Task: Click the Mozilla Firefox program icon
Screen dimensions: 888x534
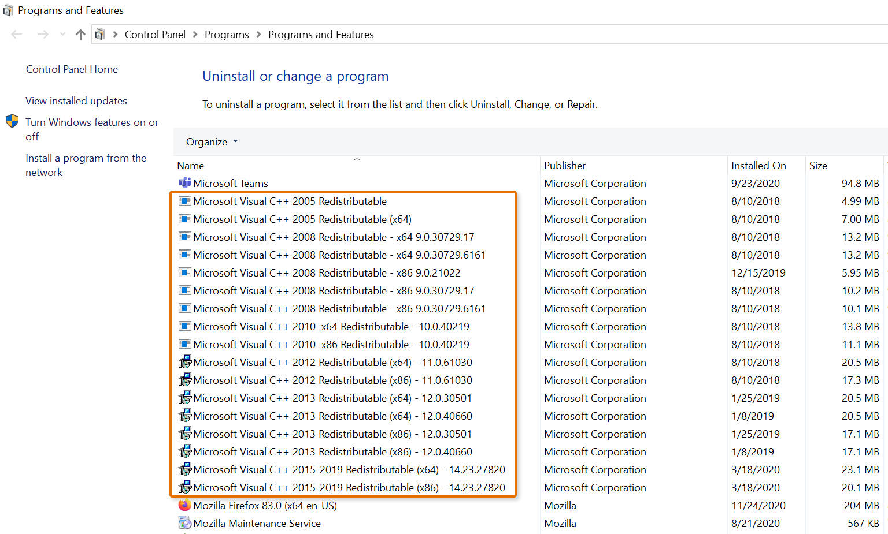Action: point(184,505)
